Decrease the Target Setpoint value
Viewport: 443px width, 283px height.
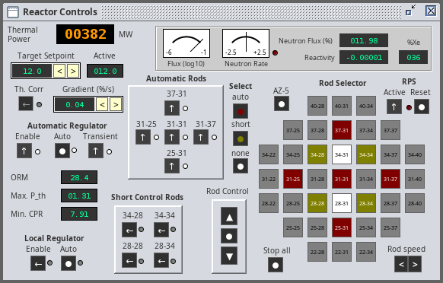click(x=59, y=71)
